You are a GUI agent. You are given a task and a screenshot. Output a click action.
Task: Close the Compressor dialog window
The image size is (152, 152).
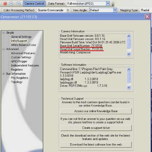147,17
